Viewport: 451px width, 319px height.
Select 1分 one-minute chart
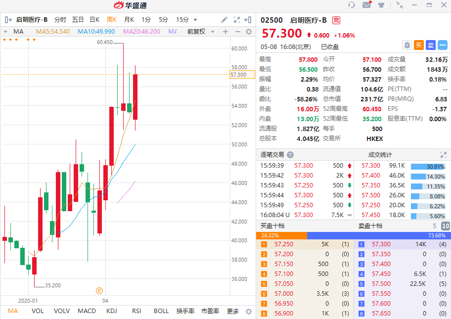(146, 20)
